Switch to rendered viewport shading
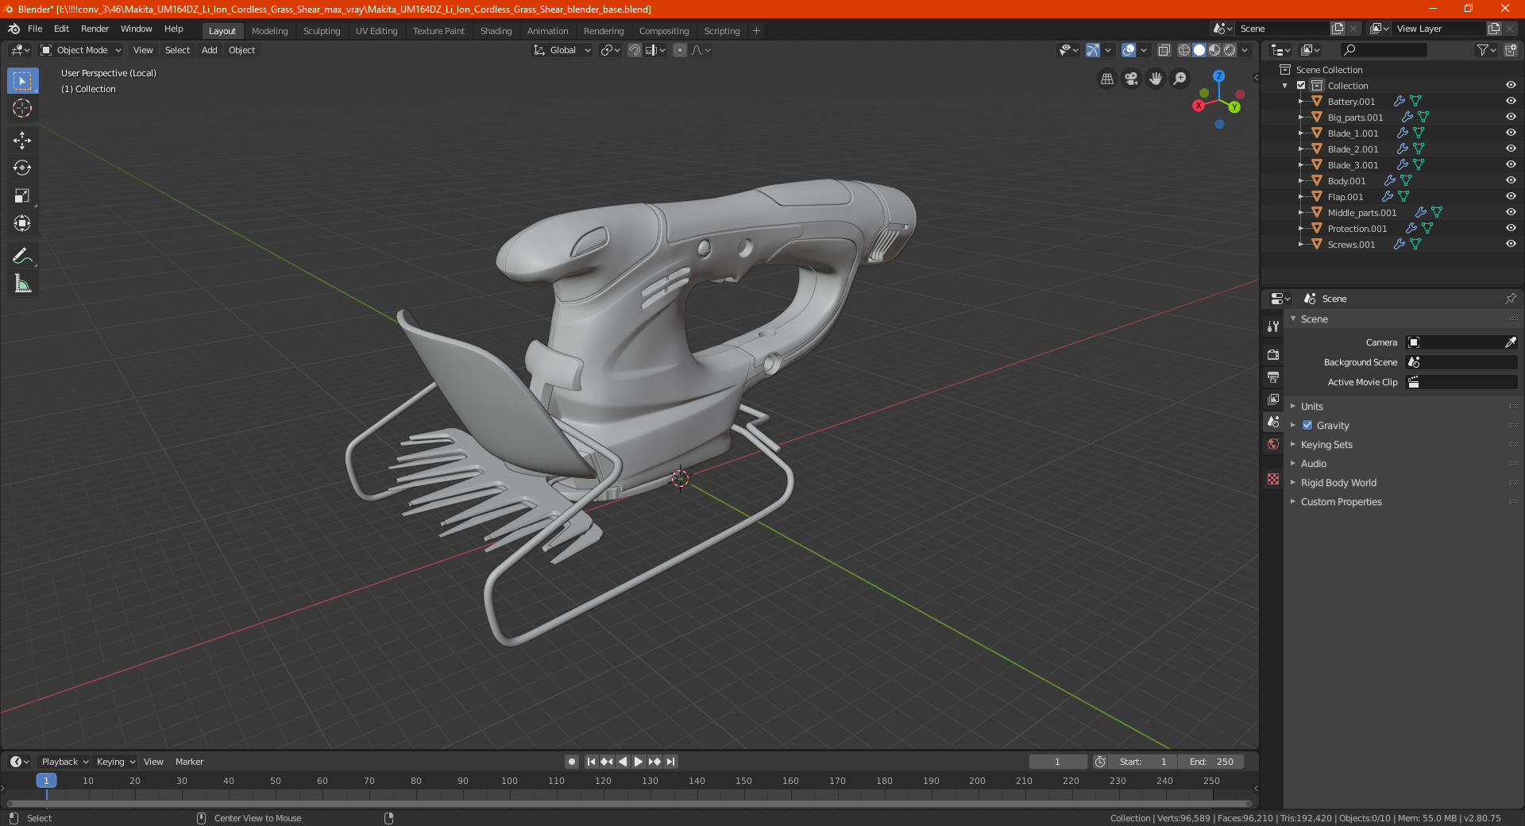 (1230, 50)
